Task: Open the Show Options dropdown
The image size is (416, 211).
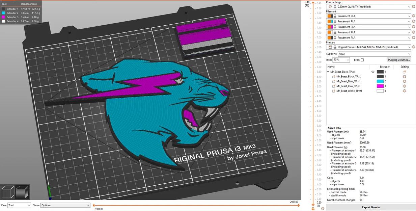Action: (65, 205)
